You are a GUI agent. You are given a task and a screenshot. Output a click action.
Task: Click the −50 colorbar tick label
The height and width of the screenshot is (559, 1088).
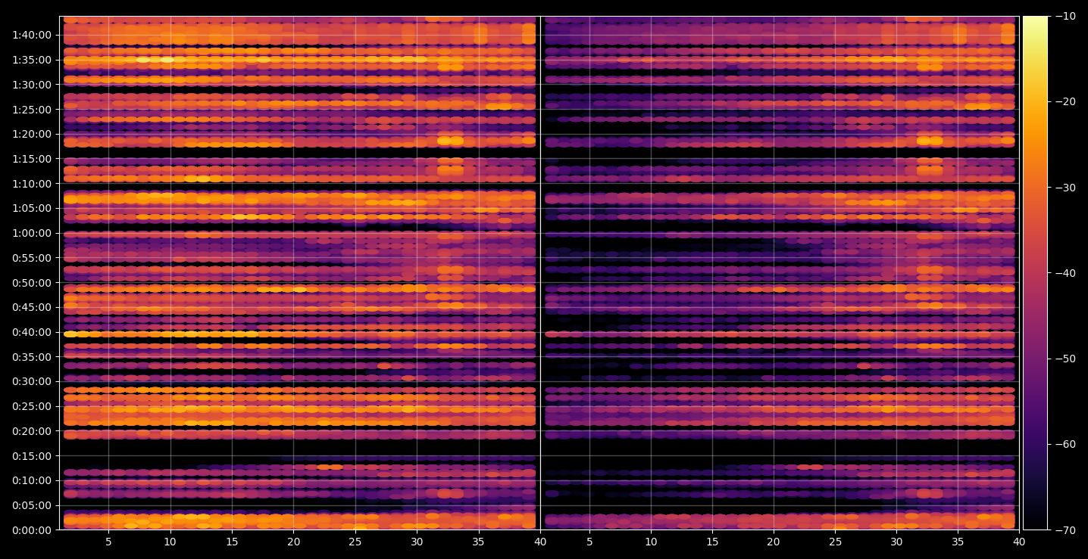click(x=1065, y=359)
